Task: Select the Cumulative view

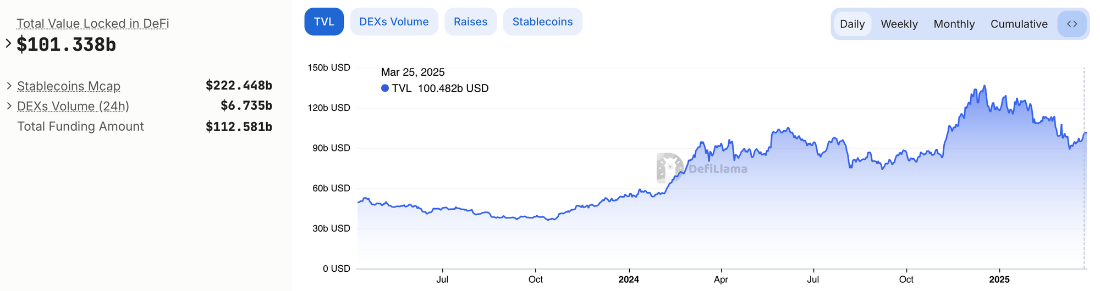Action: coord(1019,24)
